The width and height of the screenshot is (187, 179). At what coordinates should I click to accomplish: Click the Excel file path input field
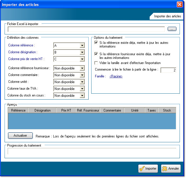[86, 29]
